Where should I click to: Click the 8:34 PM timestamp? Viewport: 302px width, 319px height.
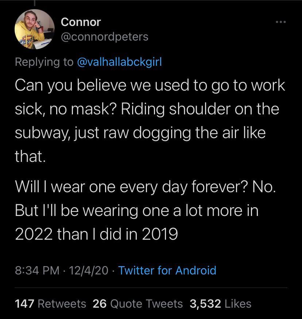coord(37,270)
